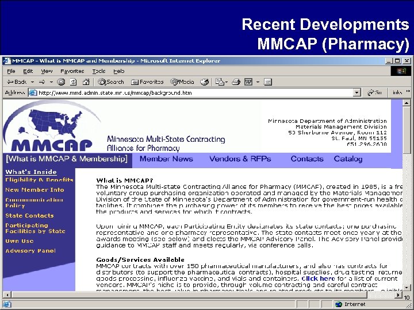
Task: Go to the Home page icon
Action: (86, 82)
